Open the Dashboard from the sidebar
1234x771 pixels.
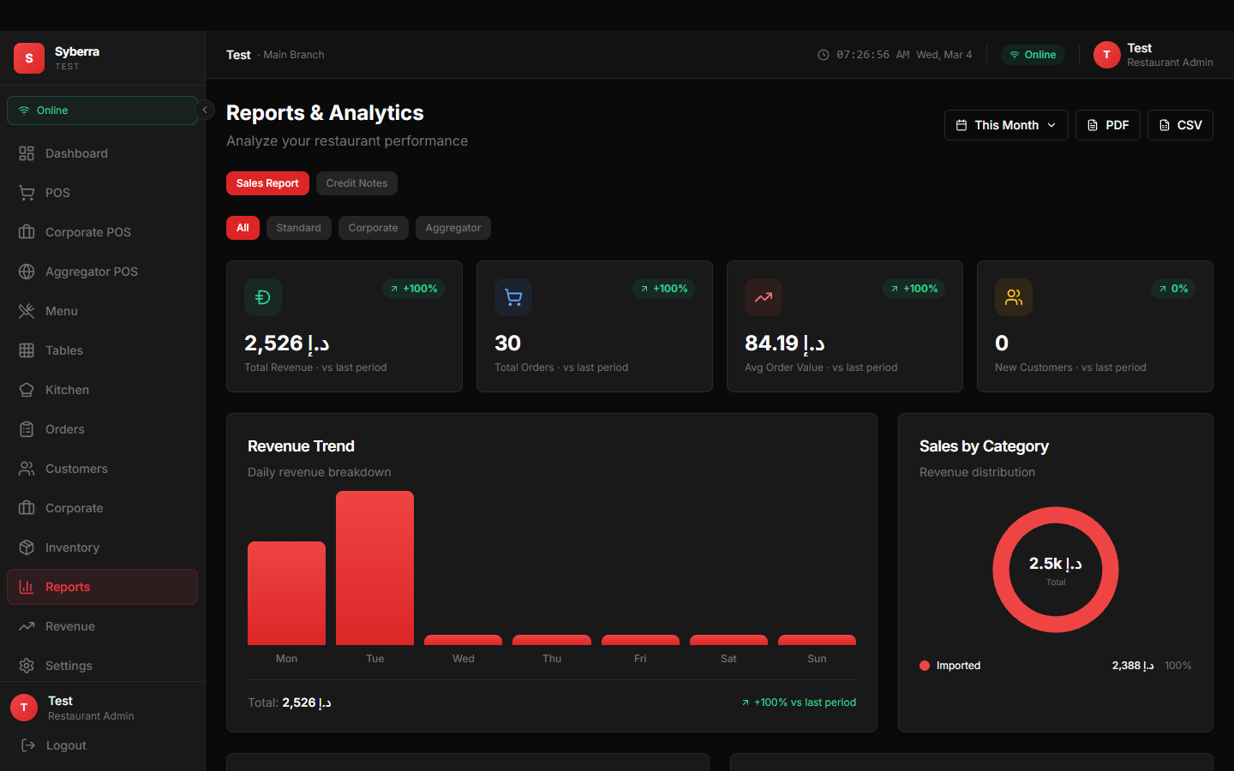point(75,153)
